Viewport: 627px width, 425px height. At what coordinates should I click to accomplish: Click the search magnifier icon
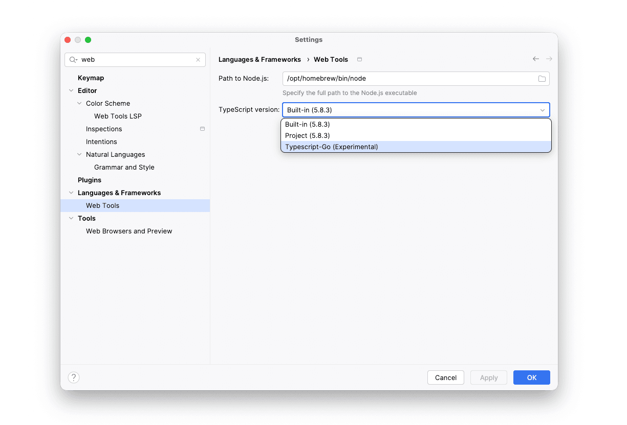pos(73,60)
